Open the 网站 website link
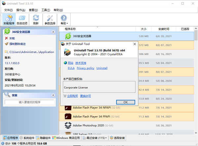The width and height of the screenshot is (198, 146). point(71,63)
